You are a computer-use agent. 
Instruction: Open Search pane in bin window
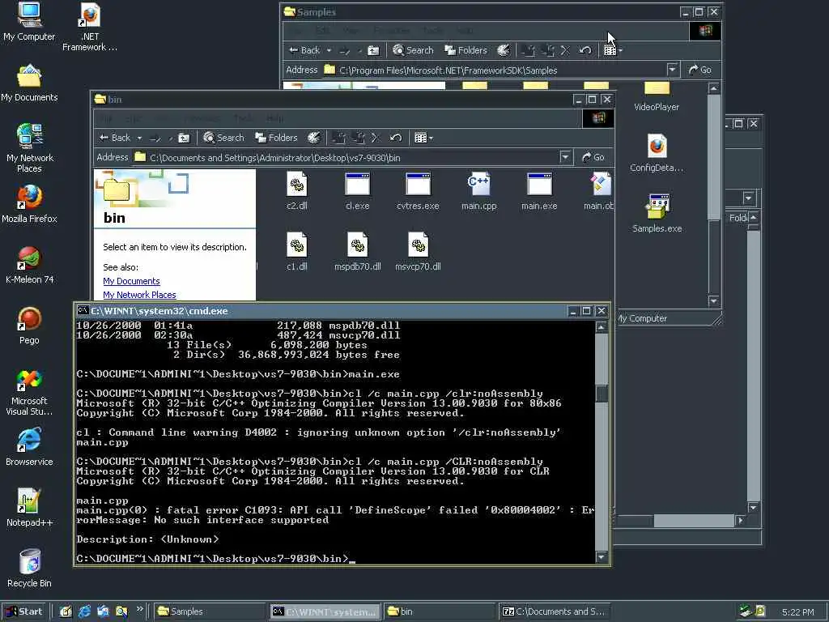point(224,138)
